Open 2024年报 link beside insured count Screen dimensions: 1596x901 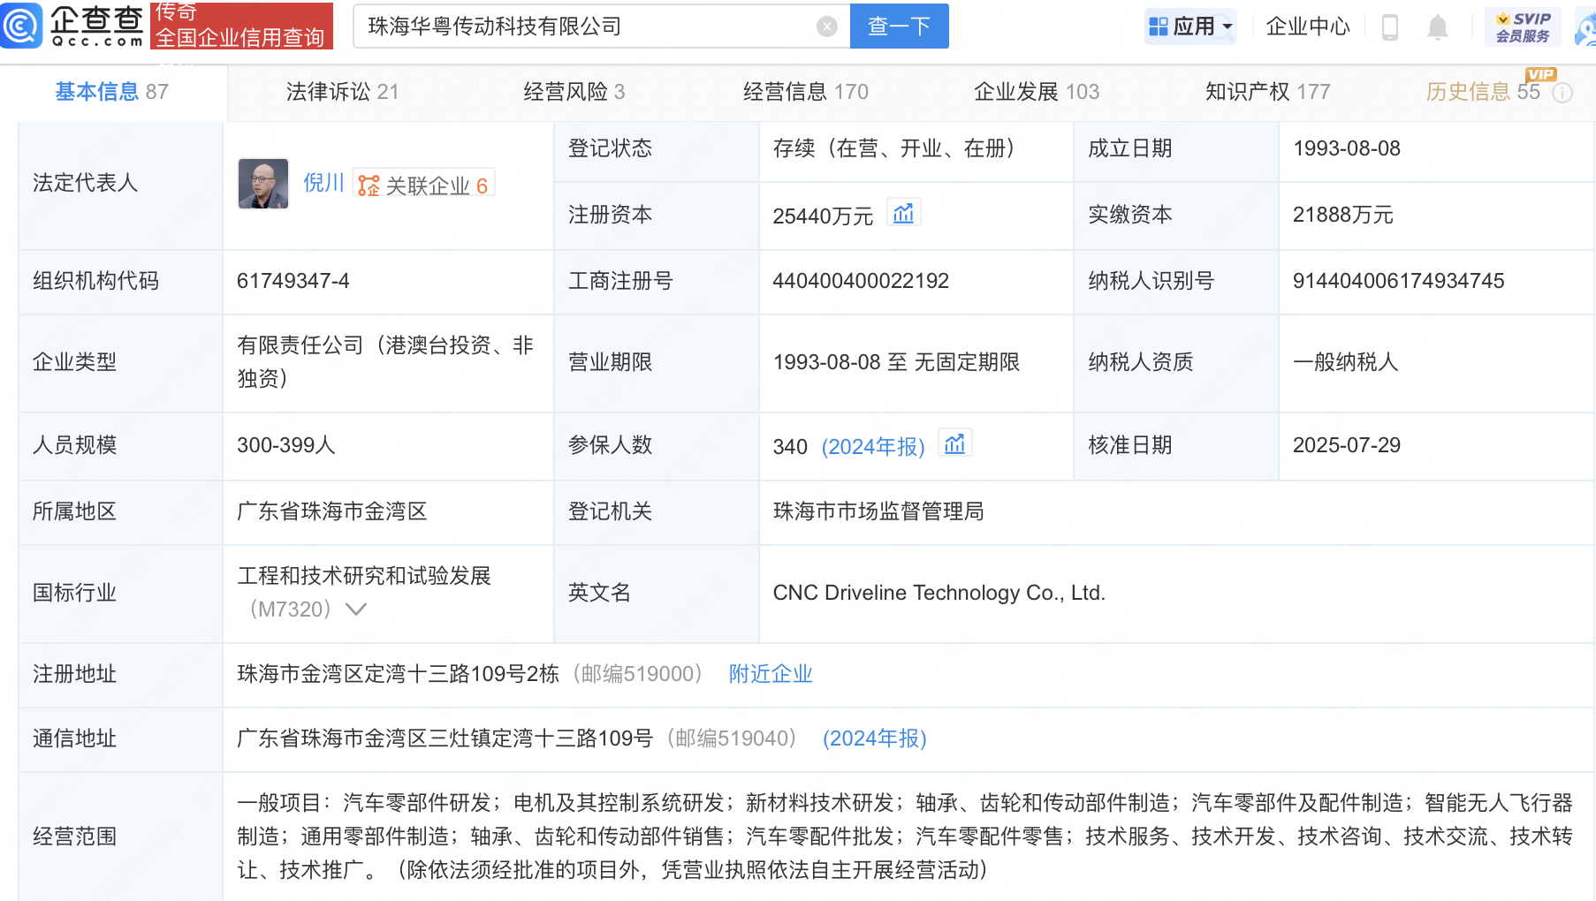click(x=873, y=447)
